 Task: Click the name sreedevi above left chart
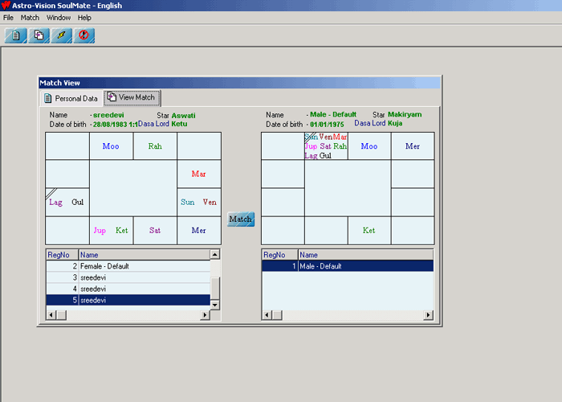(108, 115)
